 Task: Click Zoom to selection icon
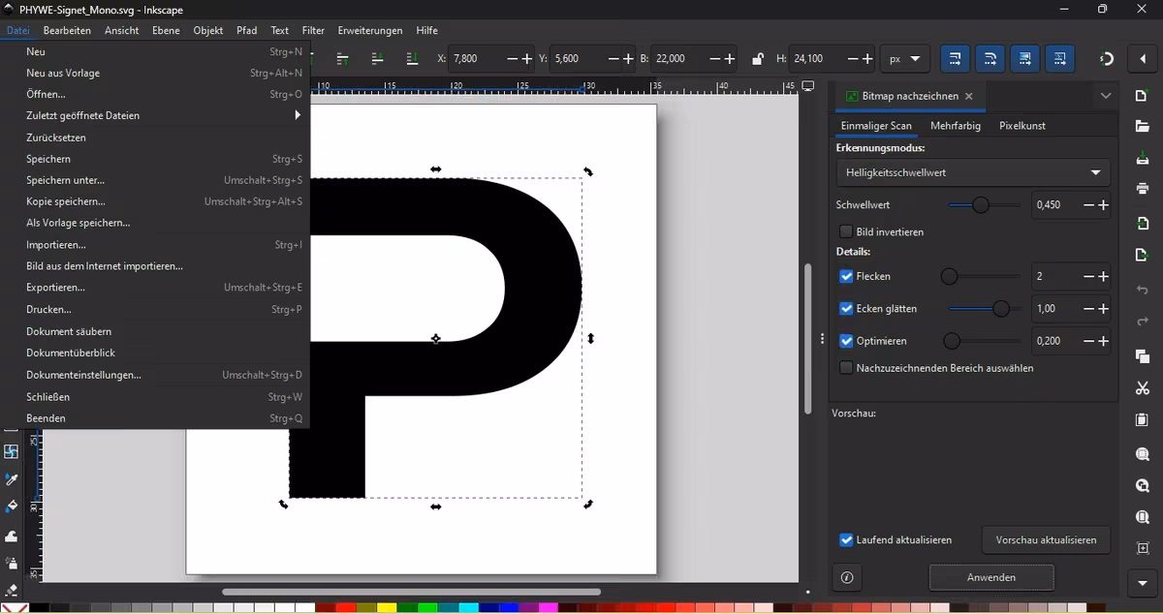1143,454
